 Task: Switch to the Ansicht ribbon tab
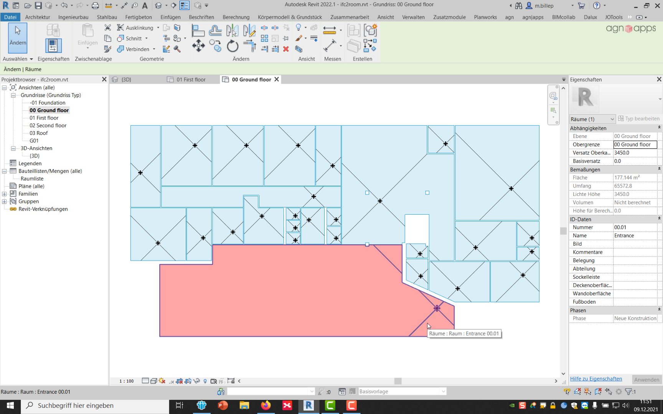386,17
